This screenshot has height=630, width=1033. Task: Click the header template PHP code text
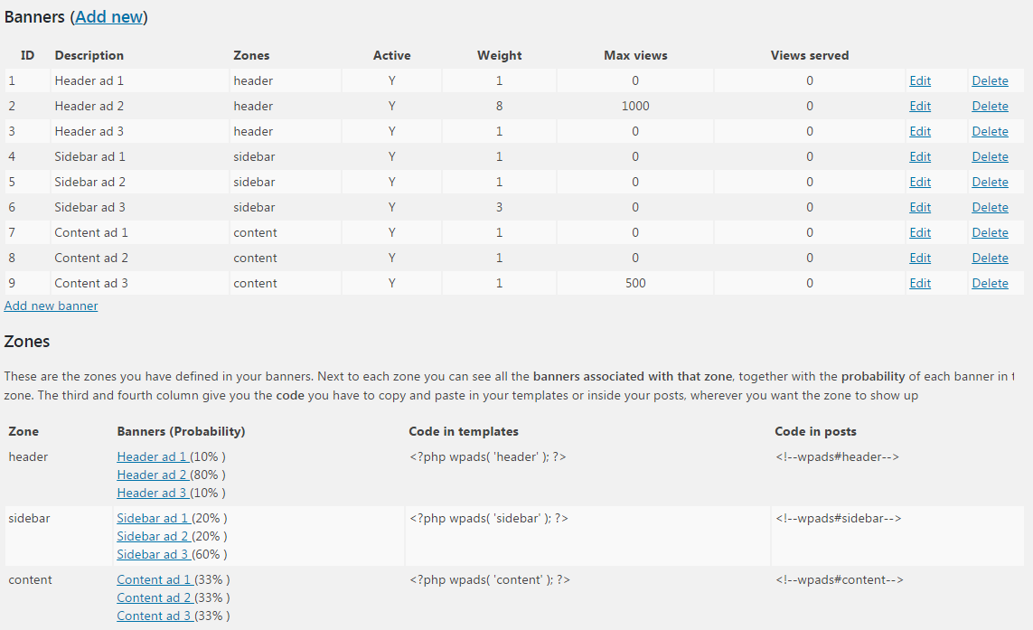click(x=487, y=456)
